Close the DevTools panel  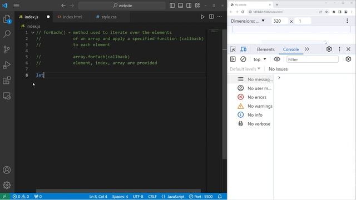point(349,49)
